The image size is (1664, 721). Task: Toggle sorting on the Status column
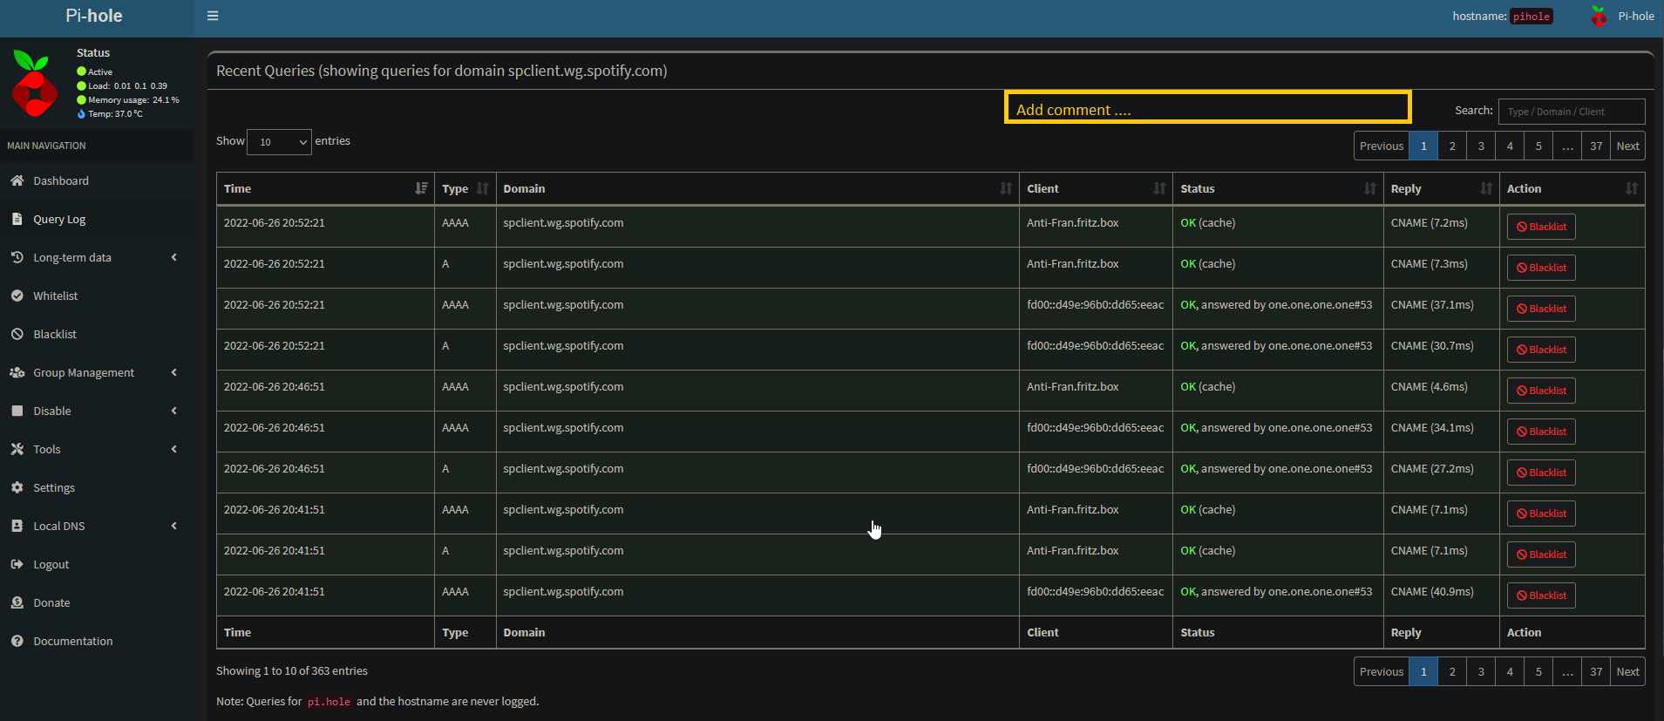[1277, 188]
